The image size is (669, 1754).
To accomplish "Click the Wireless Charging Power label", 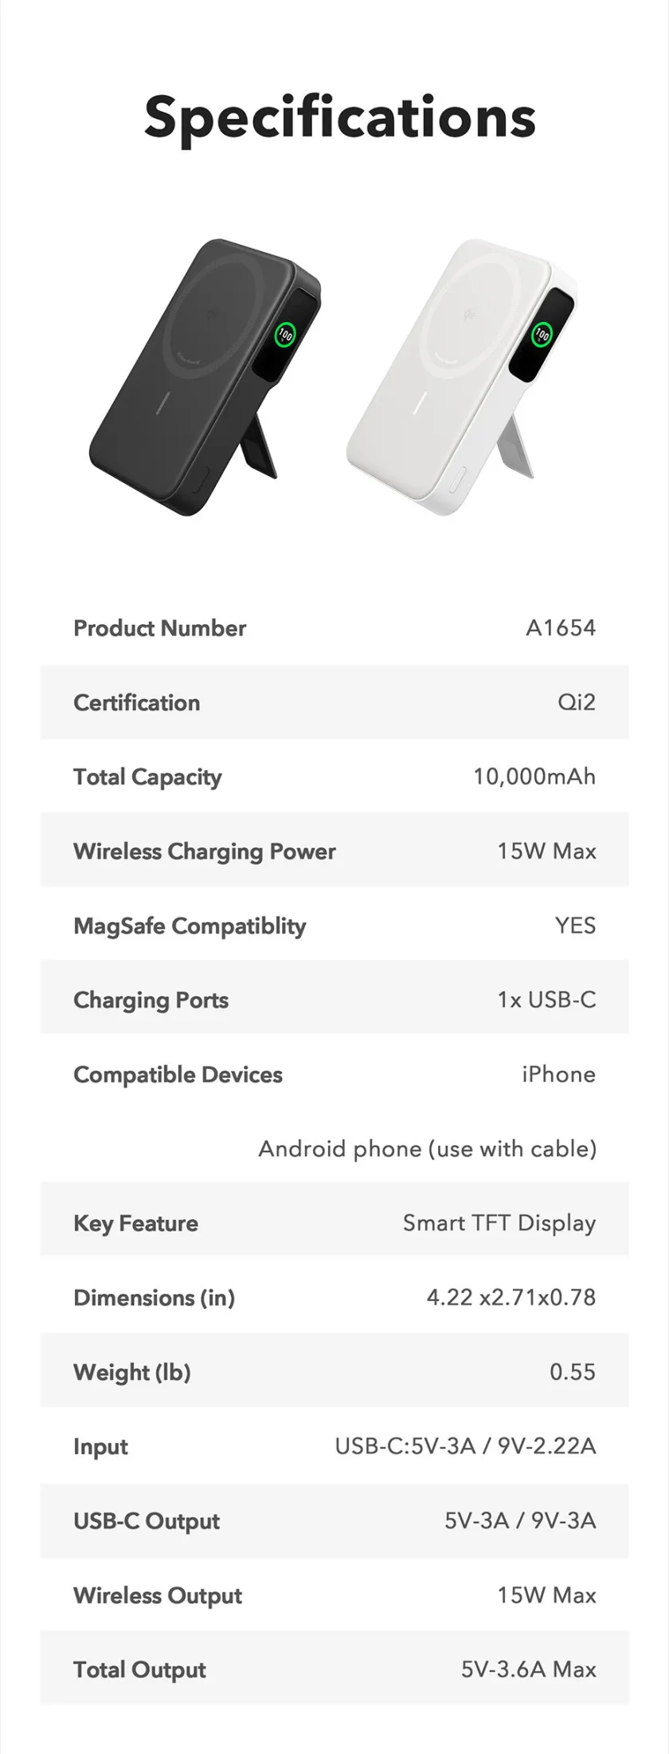I will [204, 851].
